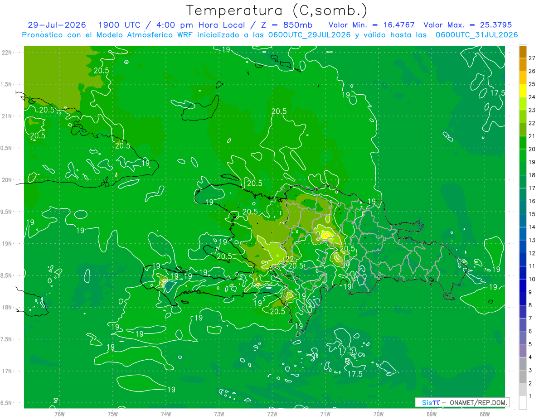
Task: Click the "Valor Max. = 25.3795" readout
Action: (x=467, y=25)
